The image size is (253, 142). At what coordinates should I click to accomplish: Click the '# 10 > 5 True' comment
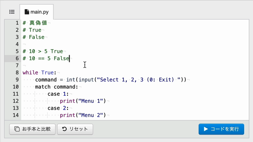(x=43, y=51)
